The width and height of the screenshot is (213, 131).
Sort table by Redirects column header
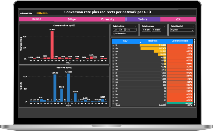pyautogui.click(x=153, y=41)
